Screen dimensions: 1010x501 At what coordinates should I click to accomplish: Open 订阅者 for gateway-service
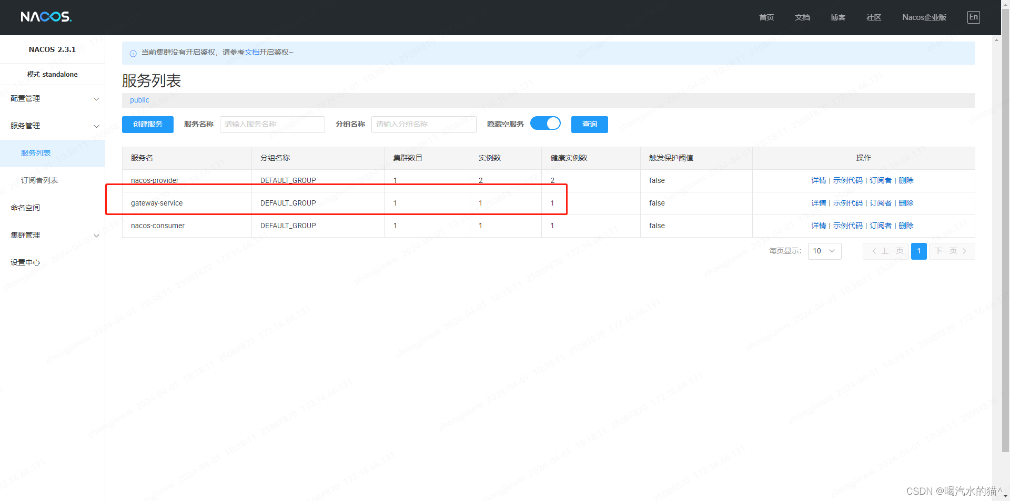tap(881, 203)
